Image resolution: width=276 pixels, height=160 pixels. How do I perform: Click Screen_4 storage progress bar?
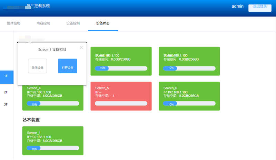[53, 104]
